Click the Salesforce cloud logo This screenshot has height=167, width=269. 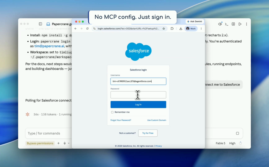138,51
